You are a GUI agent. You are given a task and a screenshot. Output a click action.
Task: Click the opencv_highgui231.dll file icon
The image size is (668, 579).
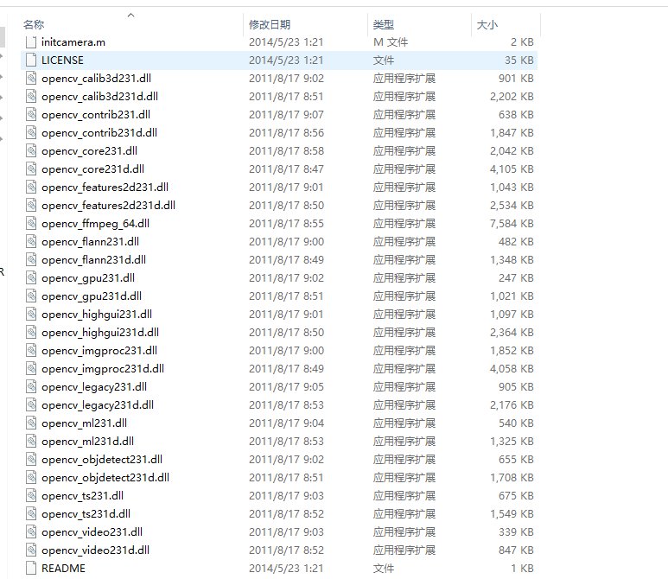pyautogui.click(x=31, y=315)
